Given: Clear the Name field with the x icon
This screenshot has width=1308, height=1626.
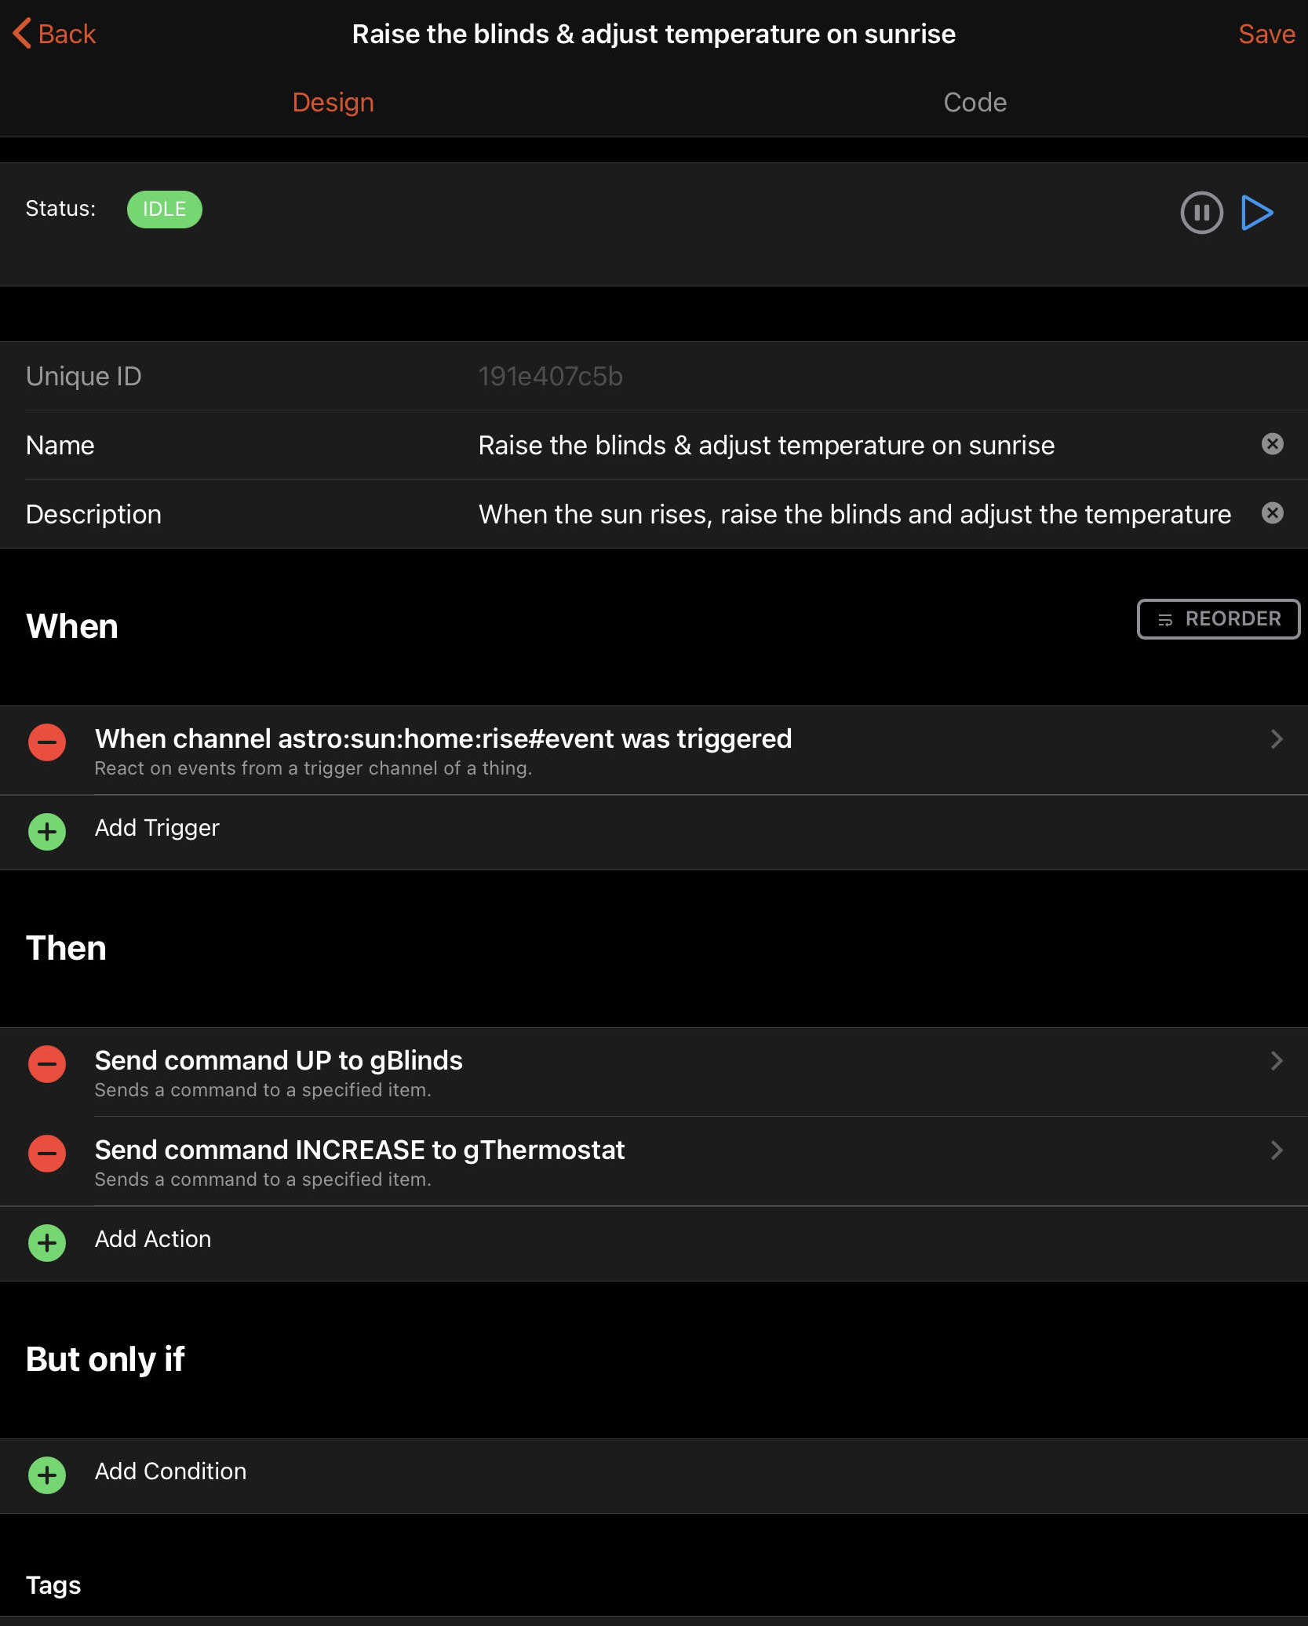Looking at the screenshot, I should [x=1273, y=444].
